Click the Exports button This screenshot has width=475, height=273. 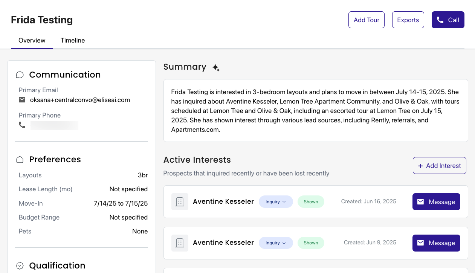(408, 20)
